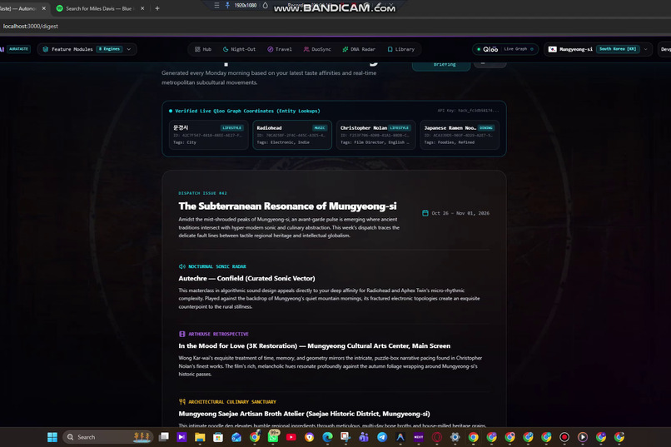Open WhatsApp from the taskbar
This screenshot has height=447, width=671.
click(x=273, y=437)
